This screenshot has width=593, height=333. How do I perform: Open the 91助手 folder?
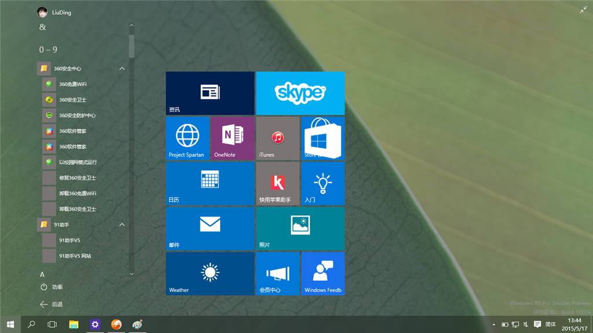82,224
